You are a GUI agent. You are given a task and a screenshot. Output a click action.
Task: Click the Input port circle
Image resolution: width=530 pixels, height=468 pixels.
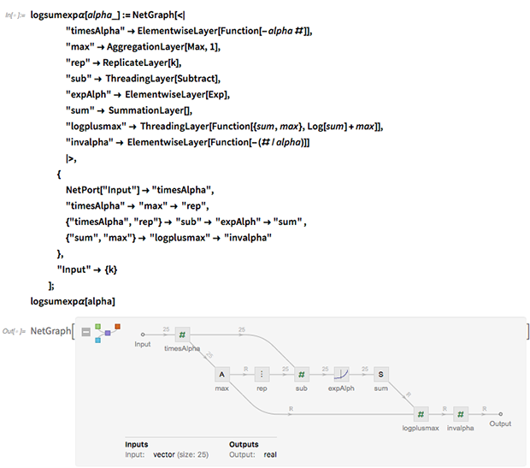click(143, 335)
